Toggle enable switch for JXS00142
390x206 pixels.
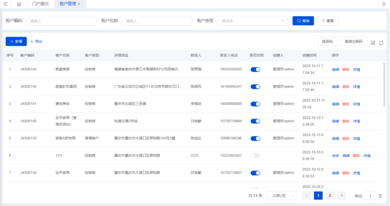tap(255, 86)
